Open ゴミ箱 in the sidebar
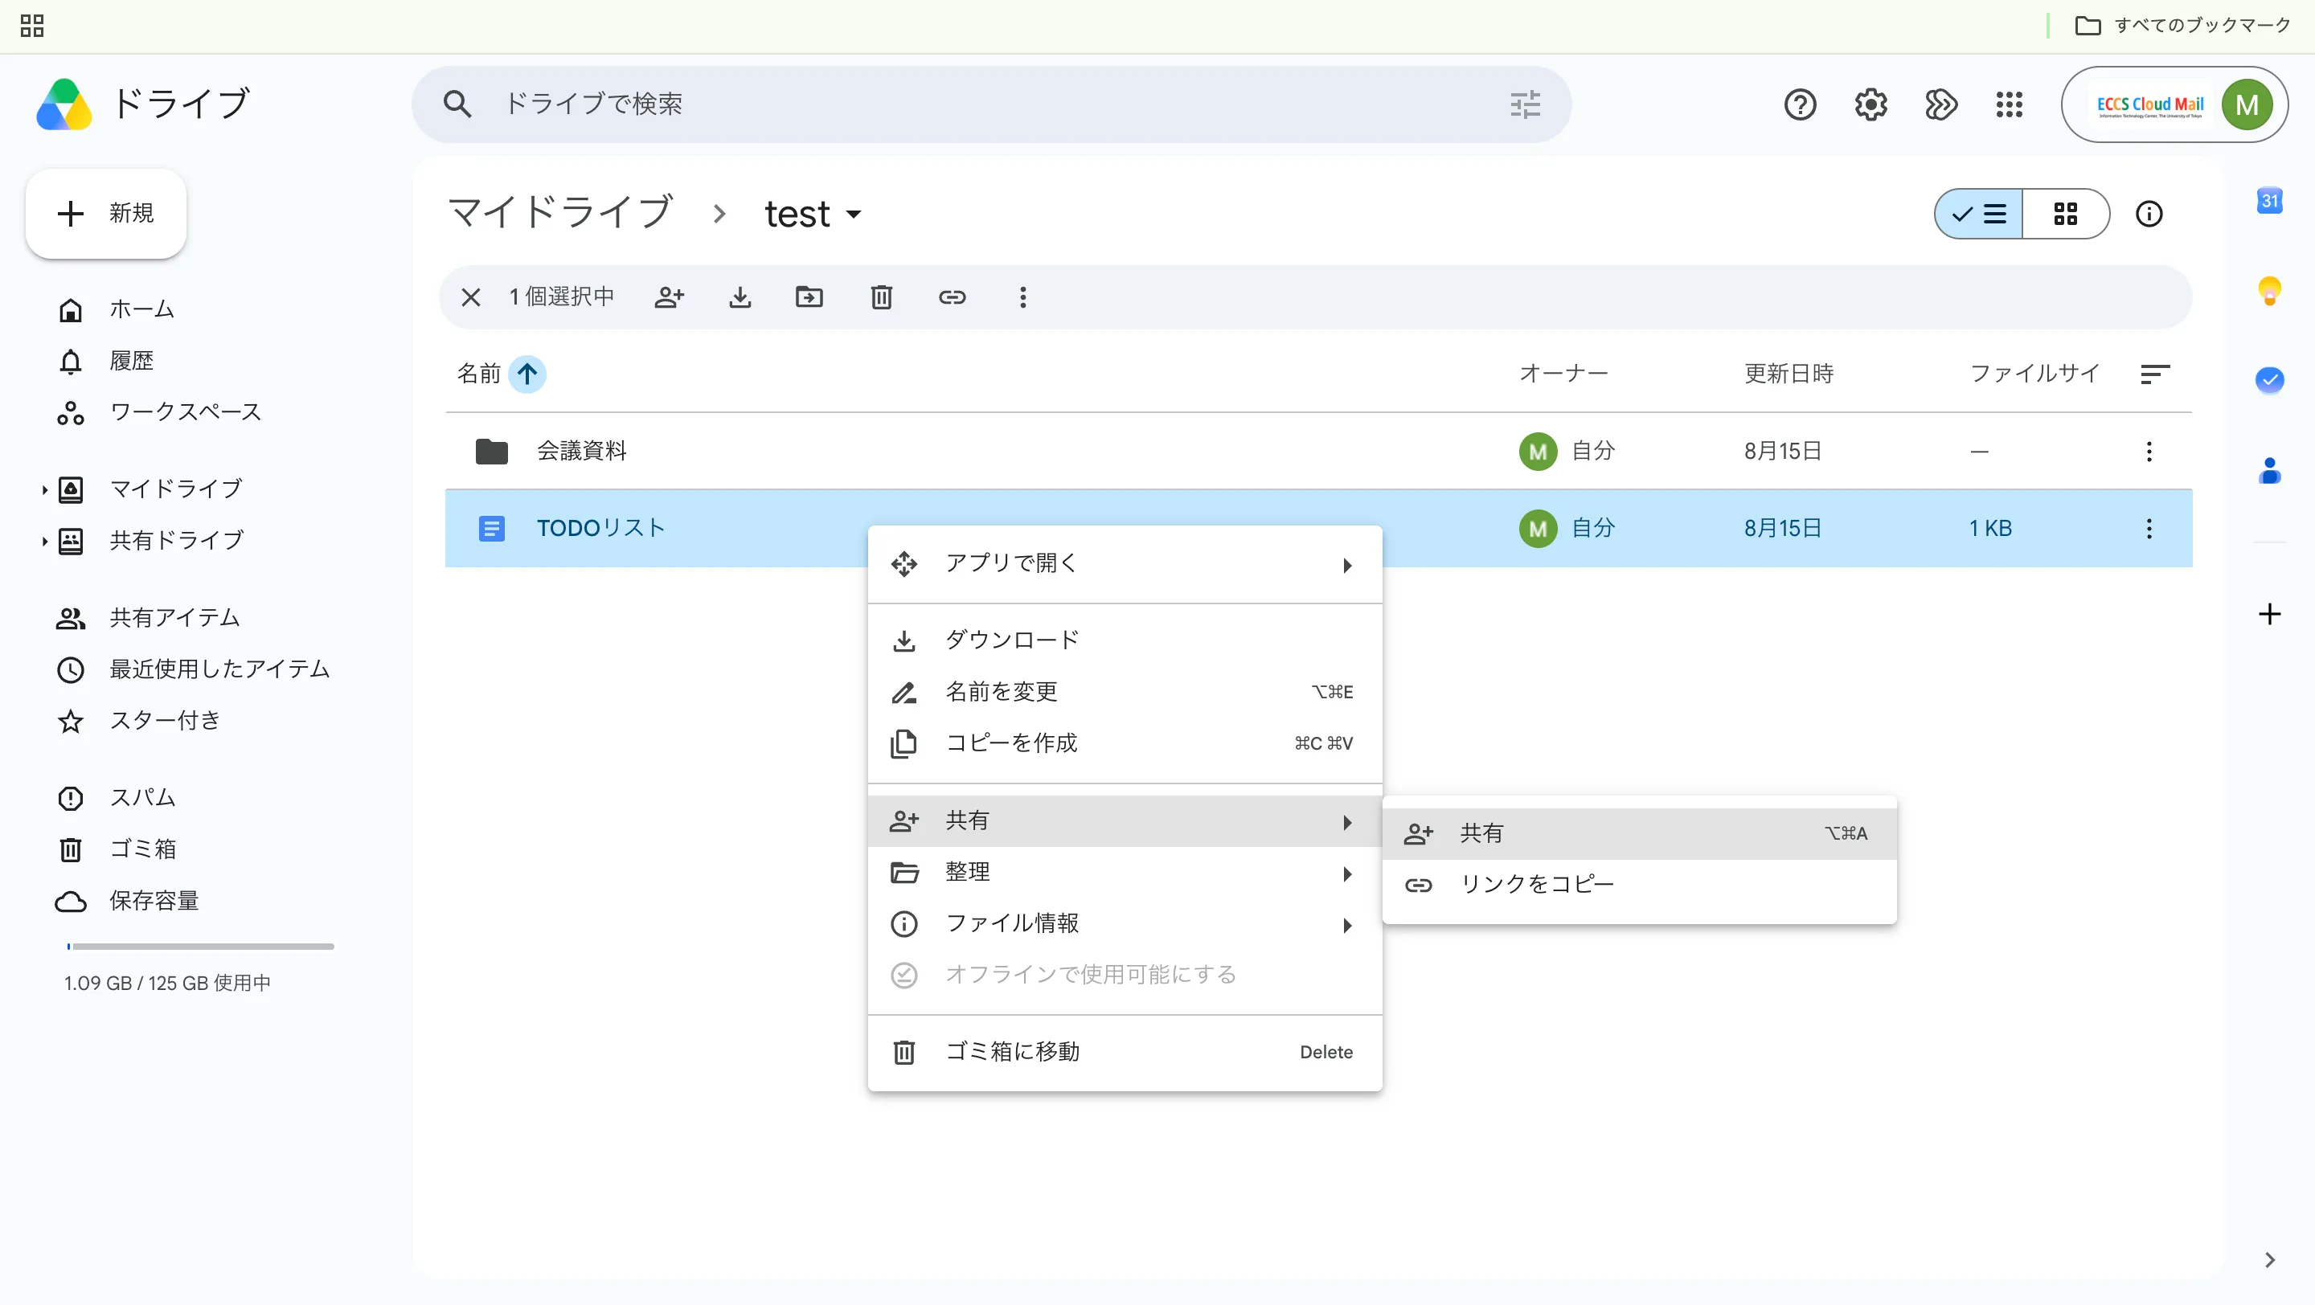 (x=142, y=849)
